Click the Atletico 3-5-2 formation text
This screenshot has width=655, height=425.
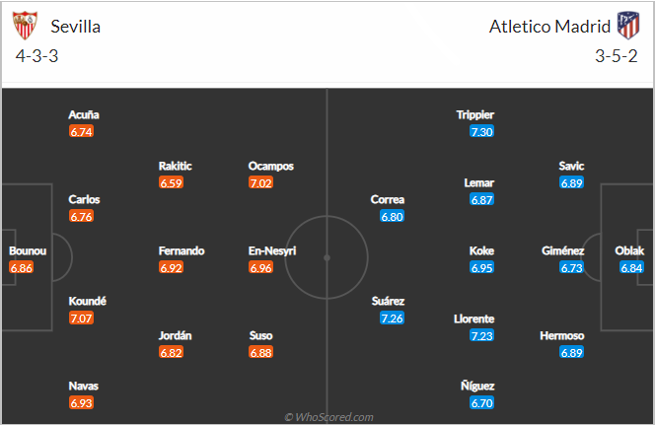pyautogui.click(x=617, y=56)
